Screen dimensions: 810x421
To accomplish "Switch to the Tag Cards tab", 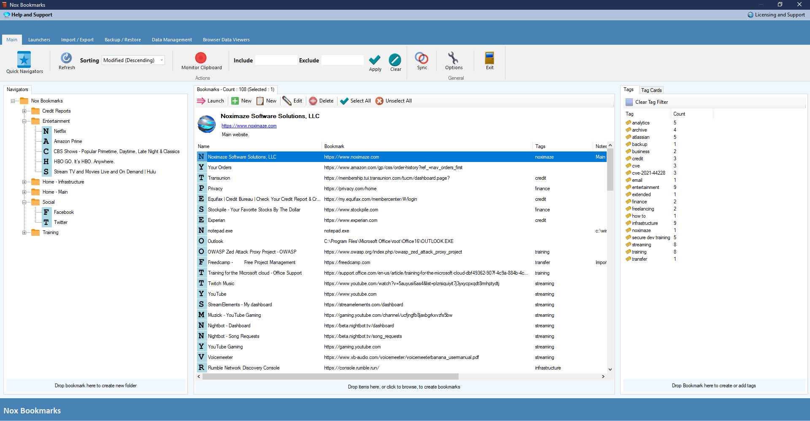I will (x=651, y=90).
